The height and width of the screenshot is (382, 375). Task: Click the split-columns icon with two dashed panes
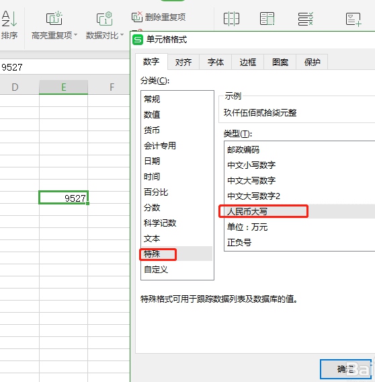coord(231,19)
